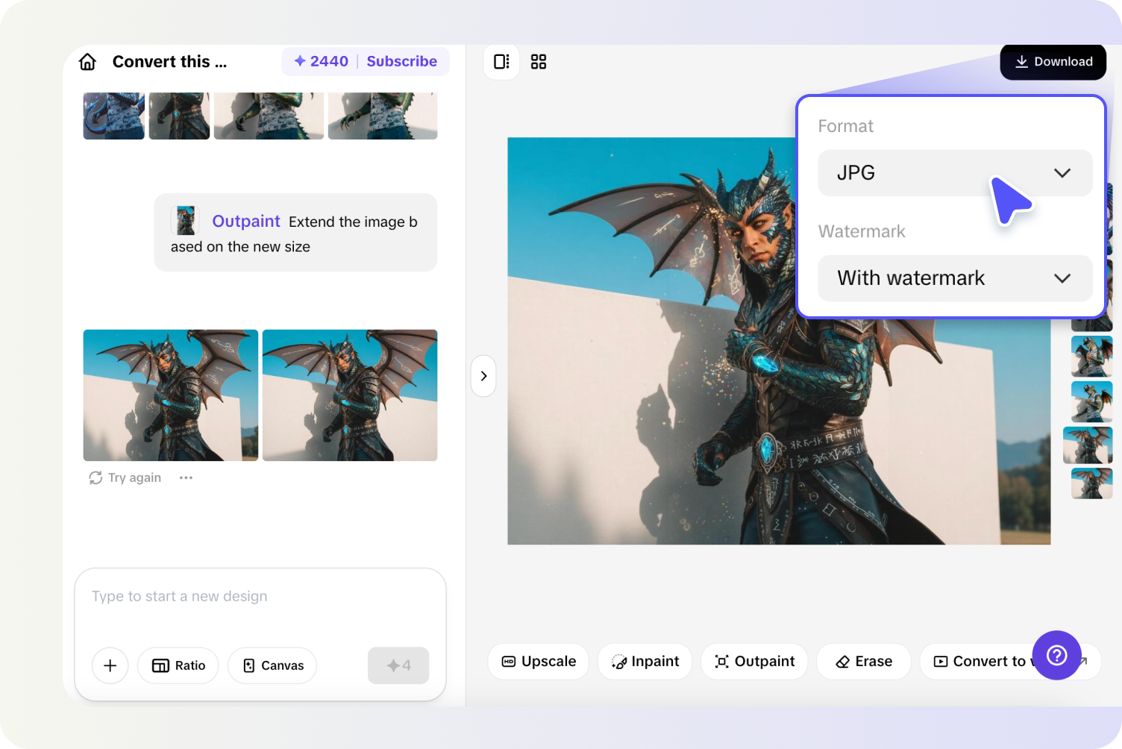Screen dimensions: 1122x749
Task: Select the Upscale tool
Action: [x=538, y=661]
